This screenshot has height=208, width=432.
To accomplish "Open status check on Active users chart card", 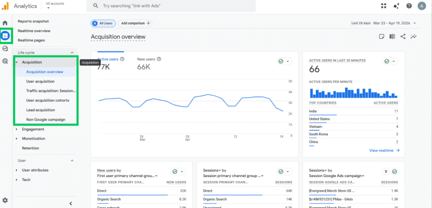I will 284,62.
